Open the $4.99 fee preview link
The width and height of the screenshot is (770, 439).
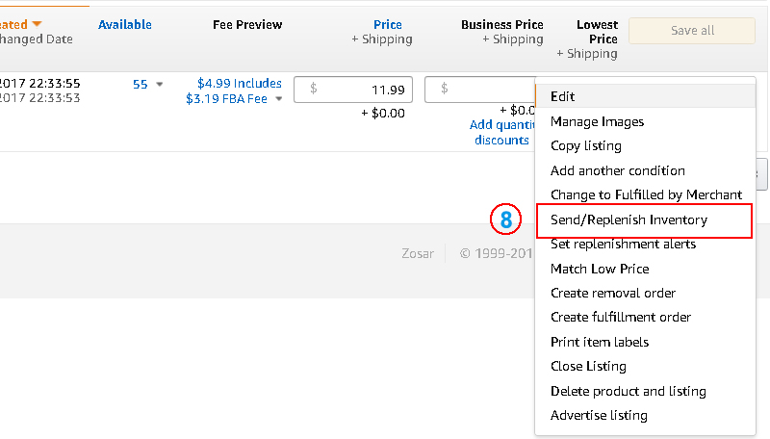pyautogui.click(x=239, y=84)
